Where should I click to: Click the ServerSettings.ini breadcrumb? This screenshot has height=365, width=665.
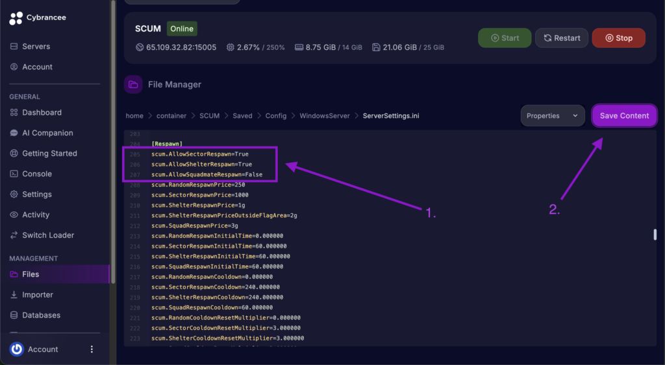(x=391, y=115)
